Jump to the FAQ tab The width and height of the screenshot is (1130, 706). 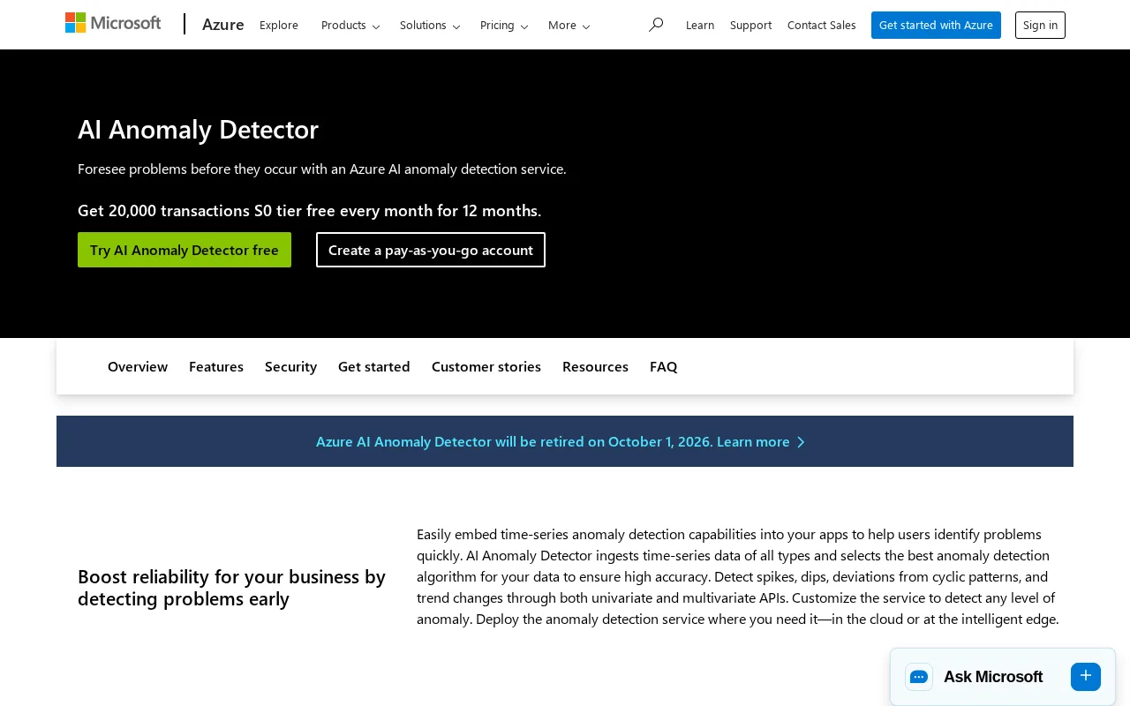[x=664, y=366]
